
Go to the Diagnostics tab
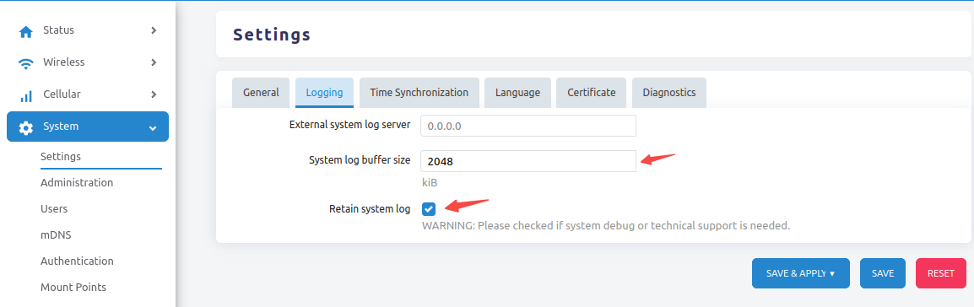coord(669,93)
